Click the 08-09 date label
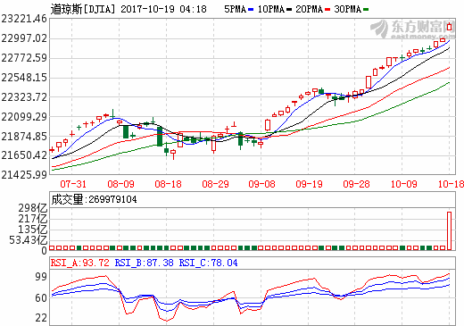Image resolution: width=464 pixels, height=326 pixels. [x=120, y=184]
